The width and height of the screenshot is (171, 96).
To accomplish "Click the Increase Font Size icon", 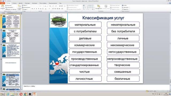I will pyautogui.click(x=45, y=6).
